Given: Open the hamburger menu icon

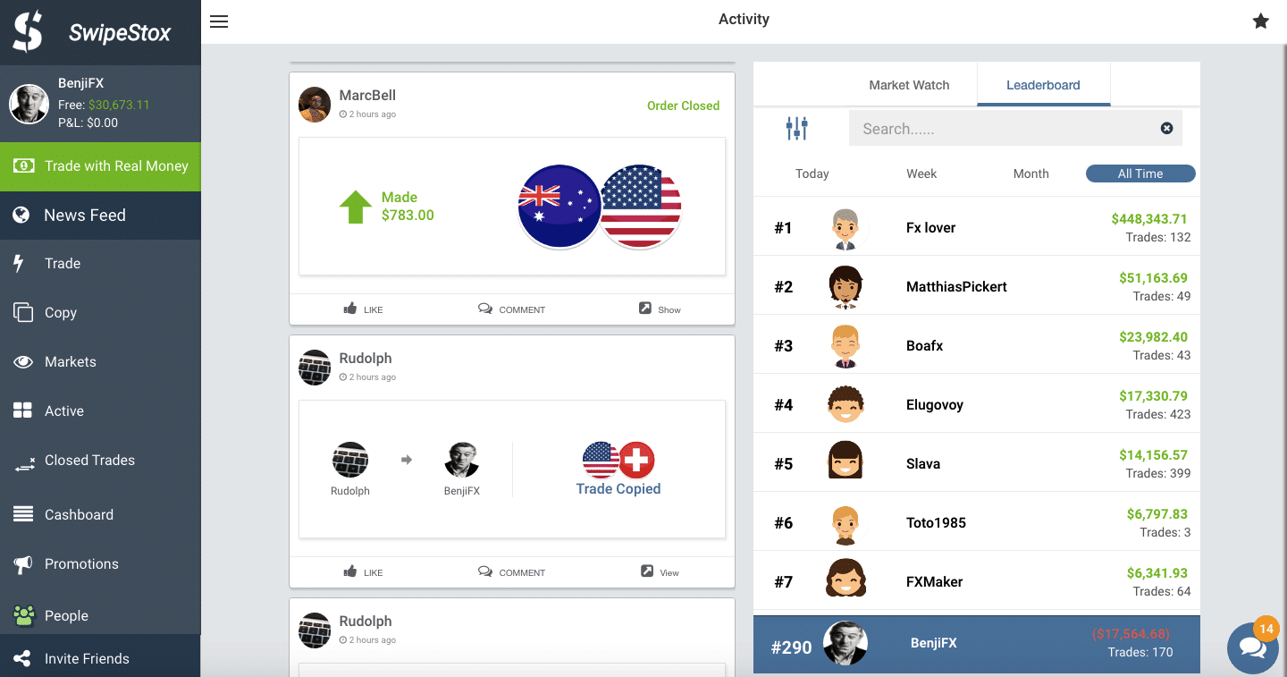Looking at the screenshot, I should [x=219, y=21].
